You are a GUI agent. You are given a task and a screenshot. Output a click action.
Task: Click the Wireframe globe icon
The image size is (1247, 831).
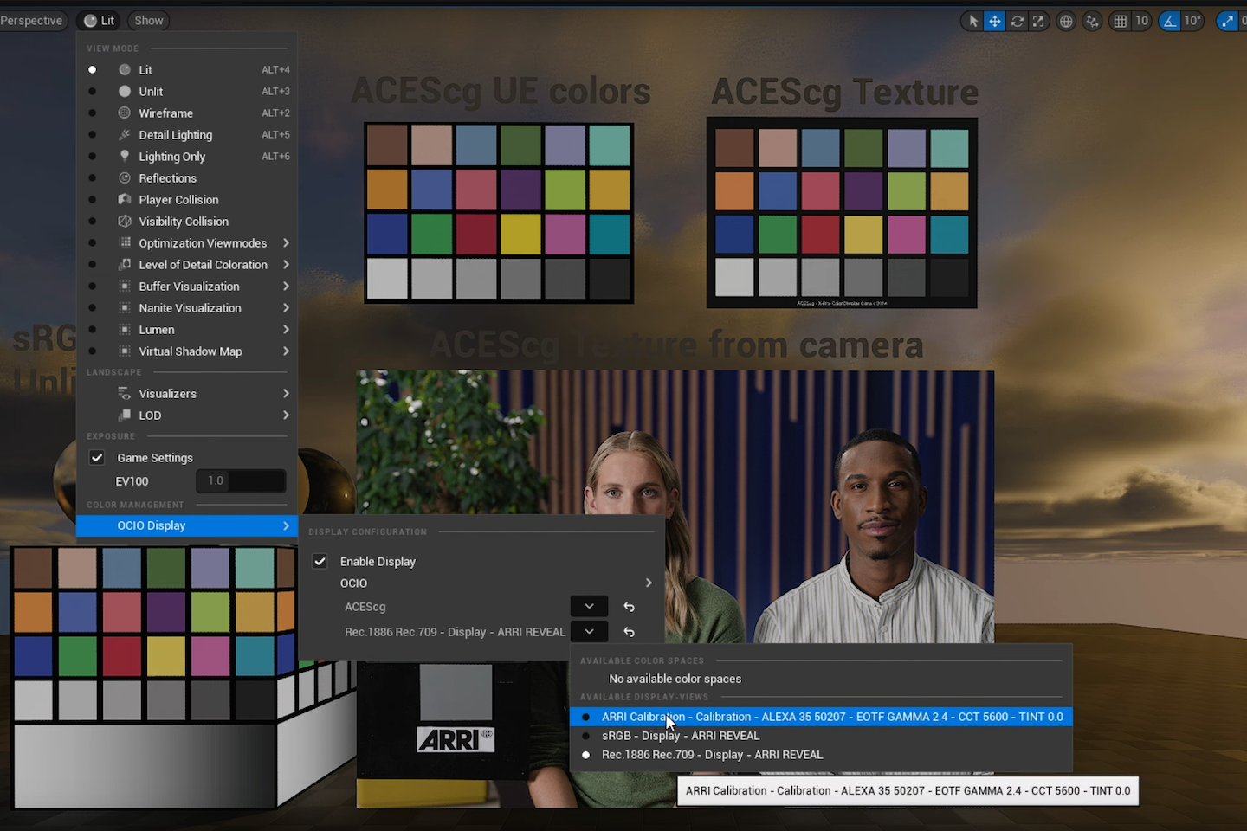125,113
